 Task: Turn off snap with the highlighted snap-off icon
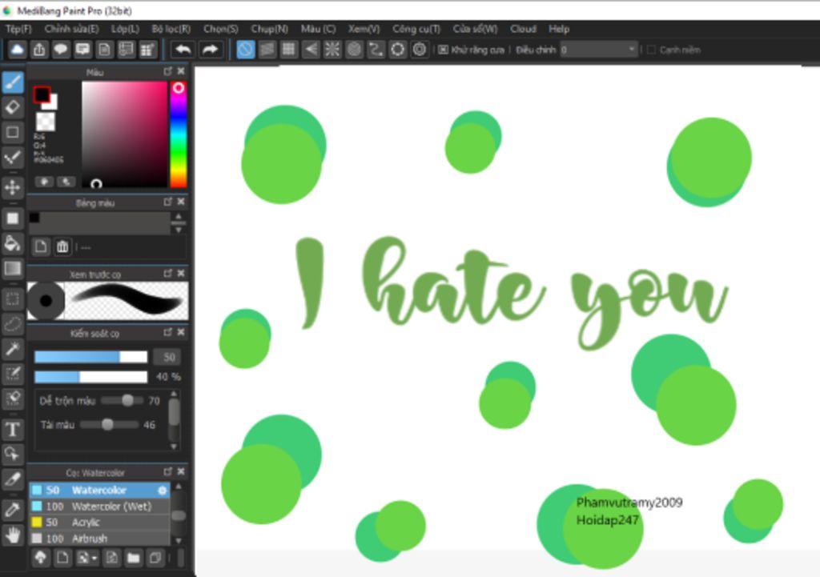(245, 50)
